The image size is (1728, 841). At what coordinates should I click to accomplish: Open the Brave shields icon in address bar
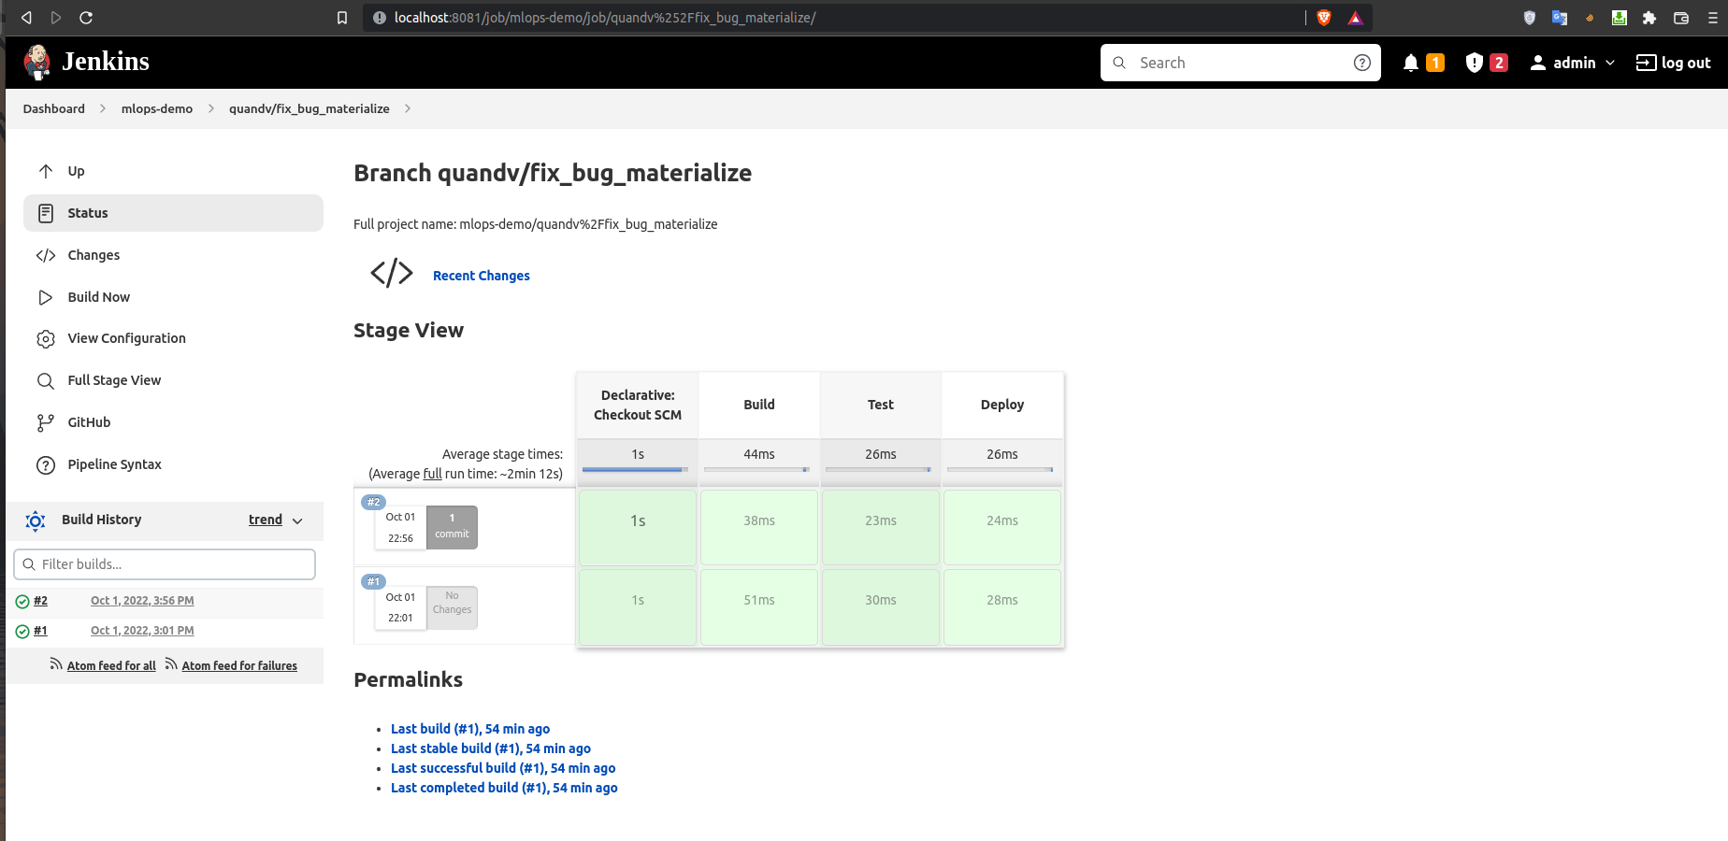click(1324, 17)
